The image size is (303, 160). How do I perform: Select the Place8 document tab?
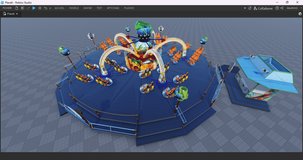pyautogui.click(x=11, y=14)
